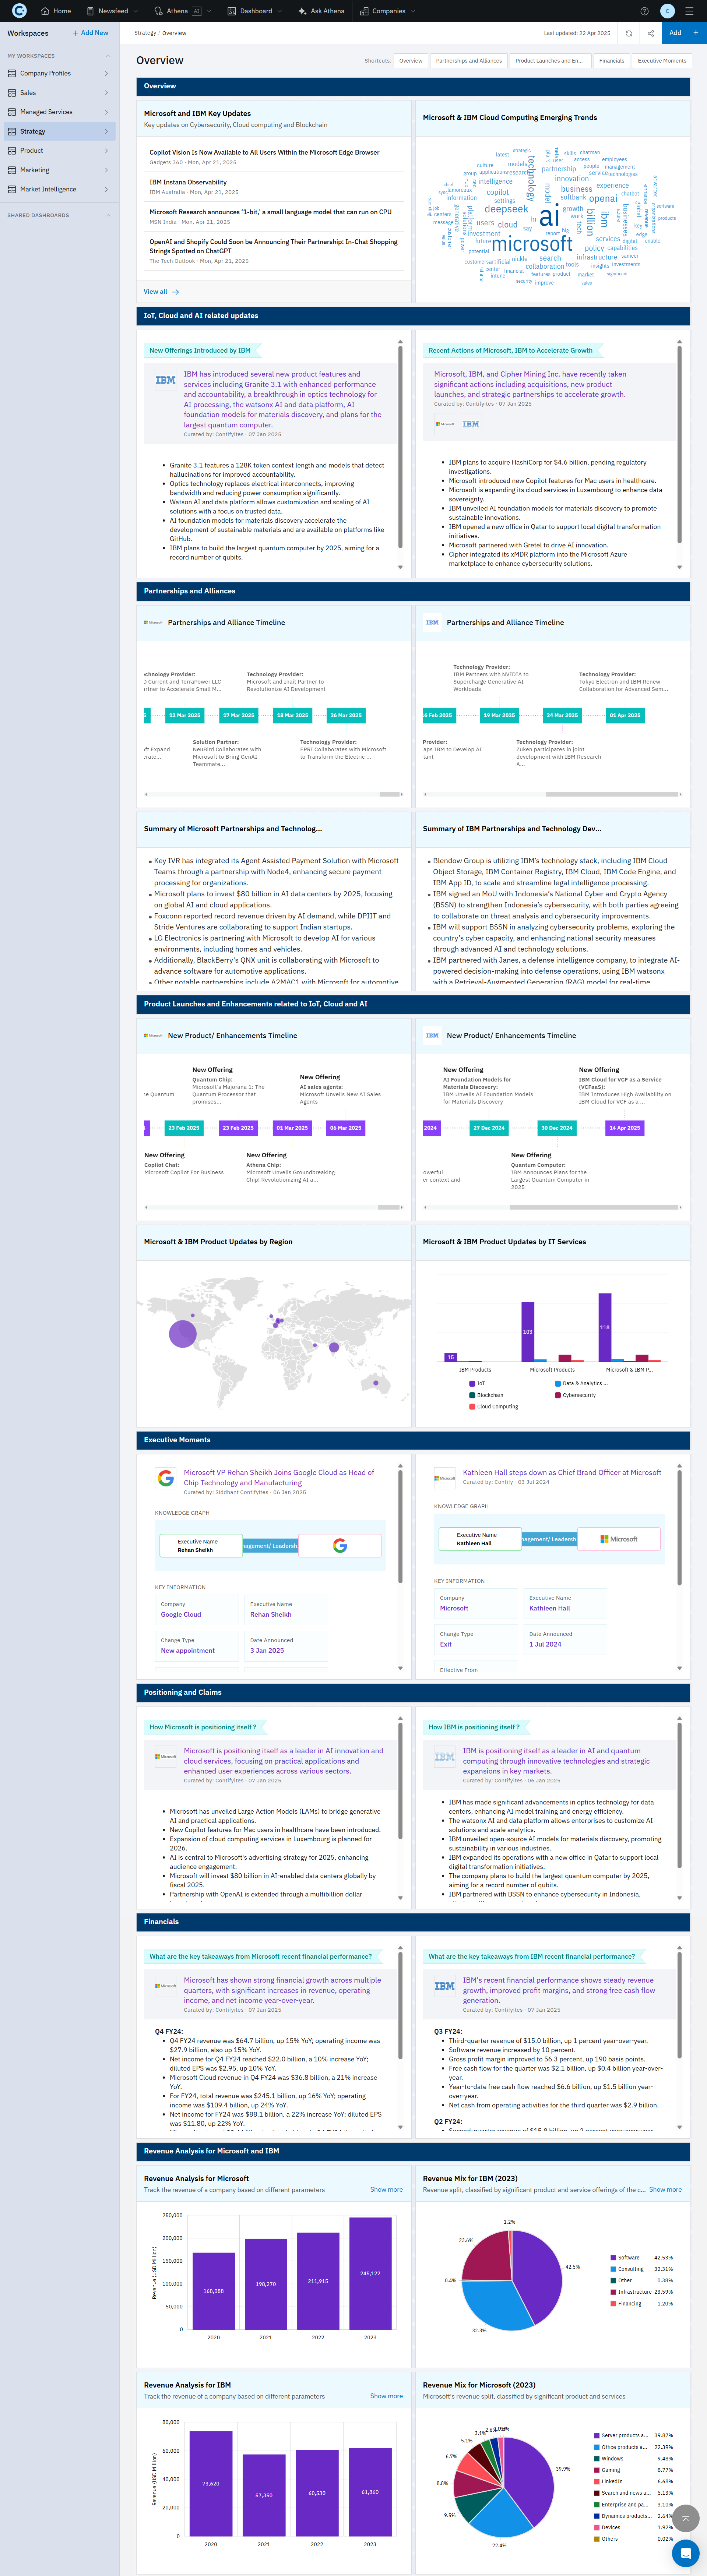Jump to Executive Moments shortcut
Viewport: 707px width, 2576px height.
click(x=662, y=61)
